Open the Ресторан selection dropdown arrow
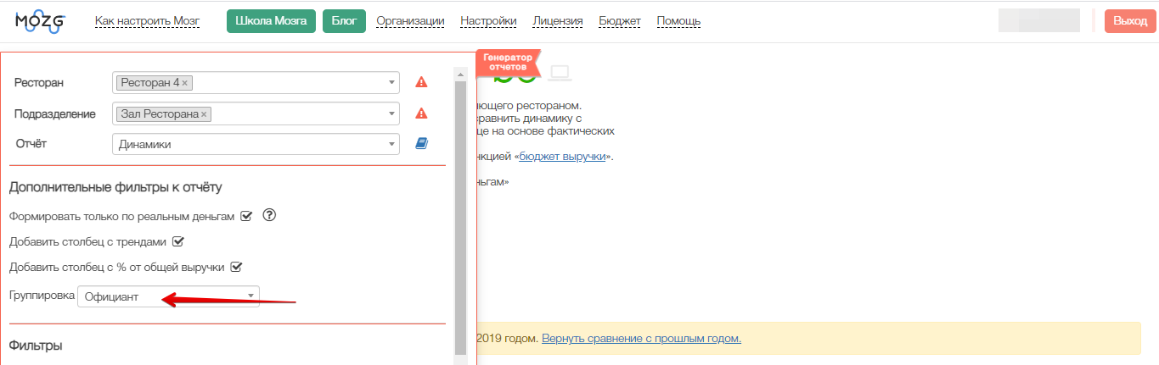This screenshot has height=365, width=1159. click(x=391, y=83)
